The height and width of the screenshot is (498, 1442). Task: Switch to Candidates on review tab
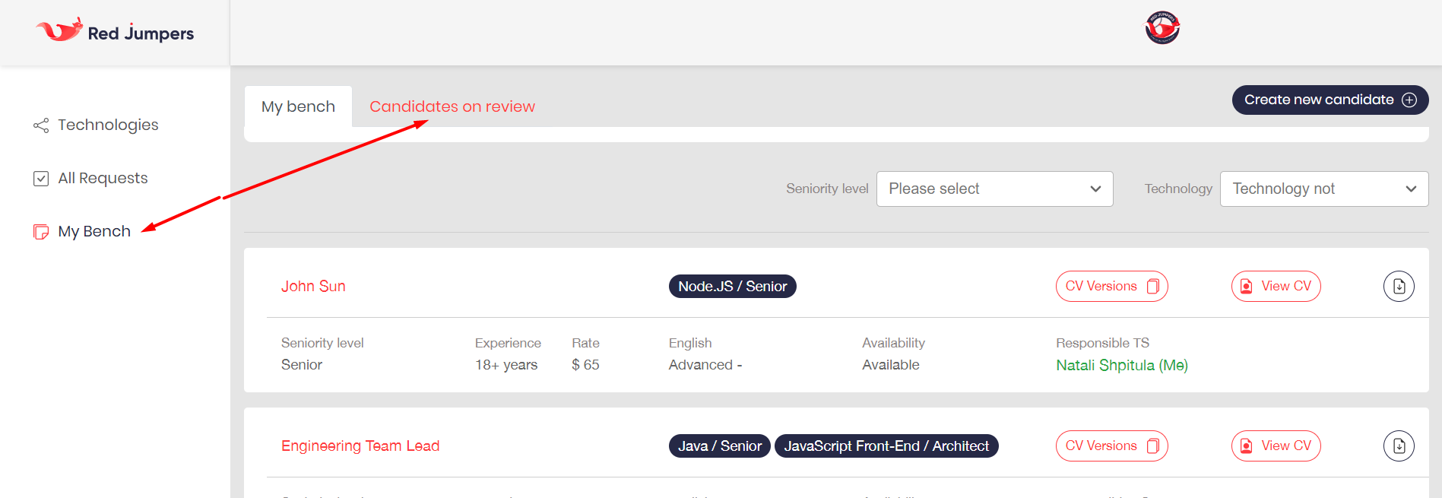coord(452,106)
